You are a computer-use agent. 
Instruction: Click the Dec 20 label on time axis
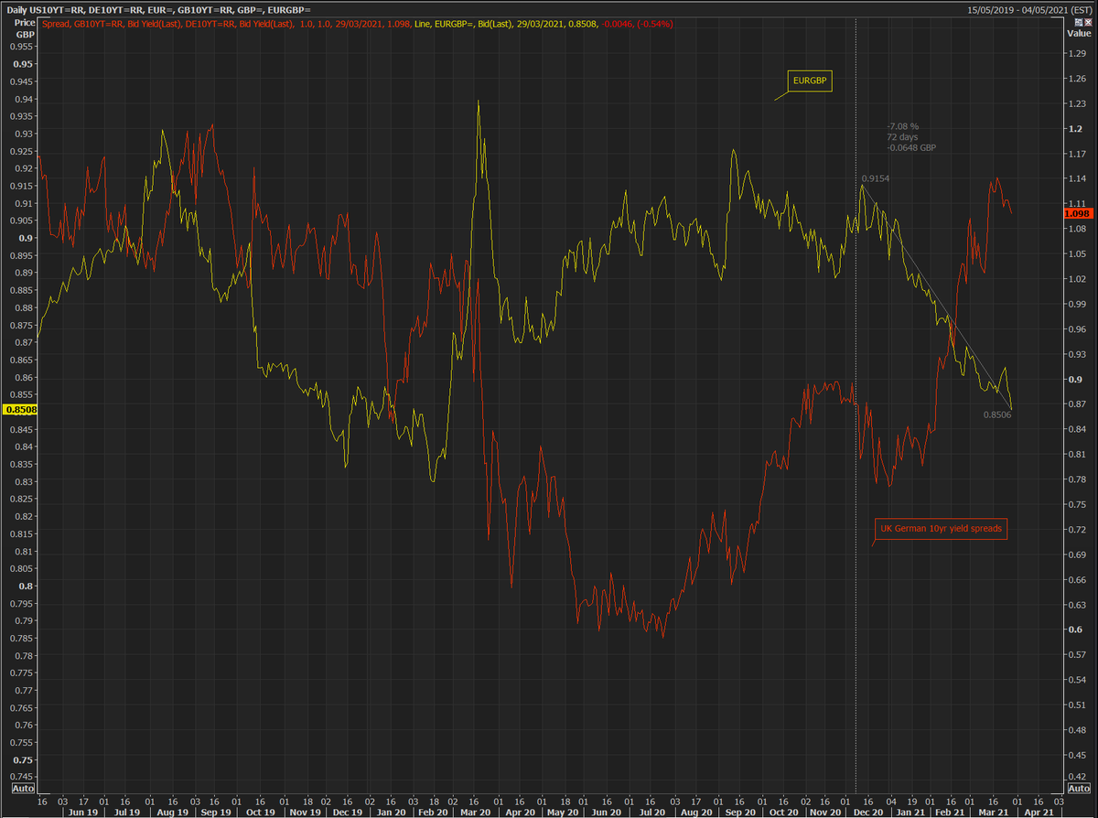[x=869, y=812]
